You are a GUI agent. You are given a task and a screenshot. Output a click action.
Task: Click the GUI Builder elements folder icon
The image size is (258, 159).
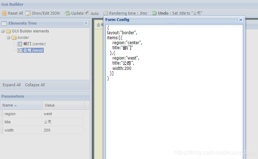[8, 31]
